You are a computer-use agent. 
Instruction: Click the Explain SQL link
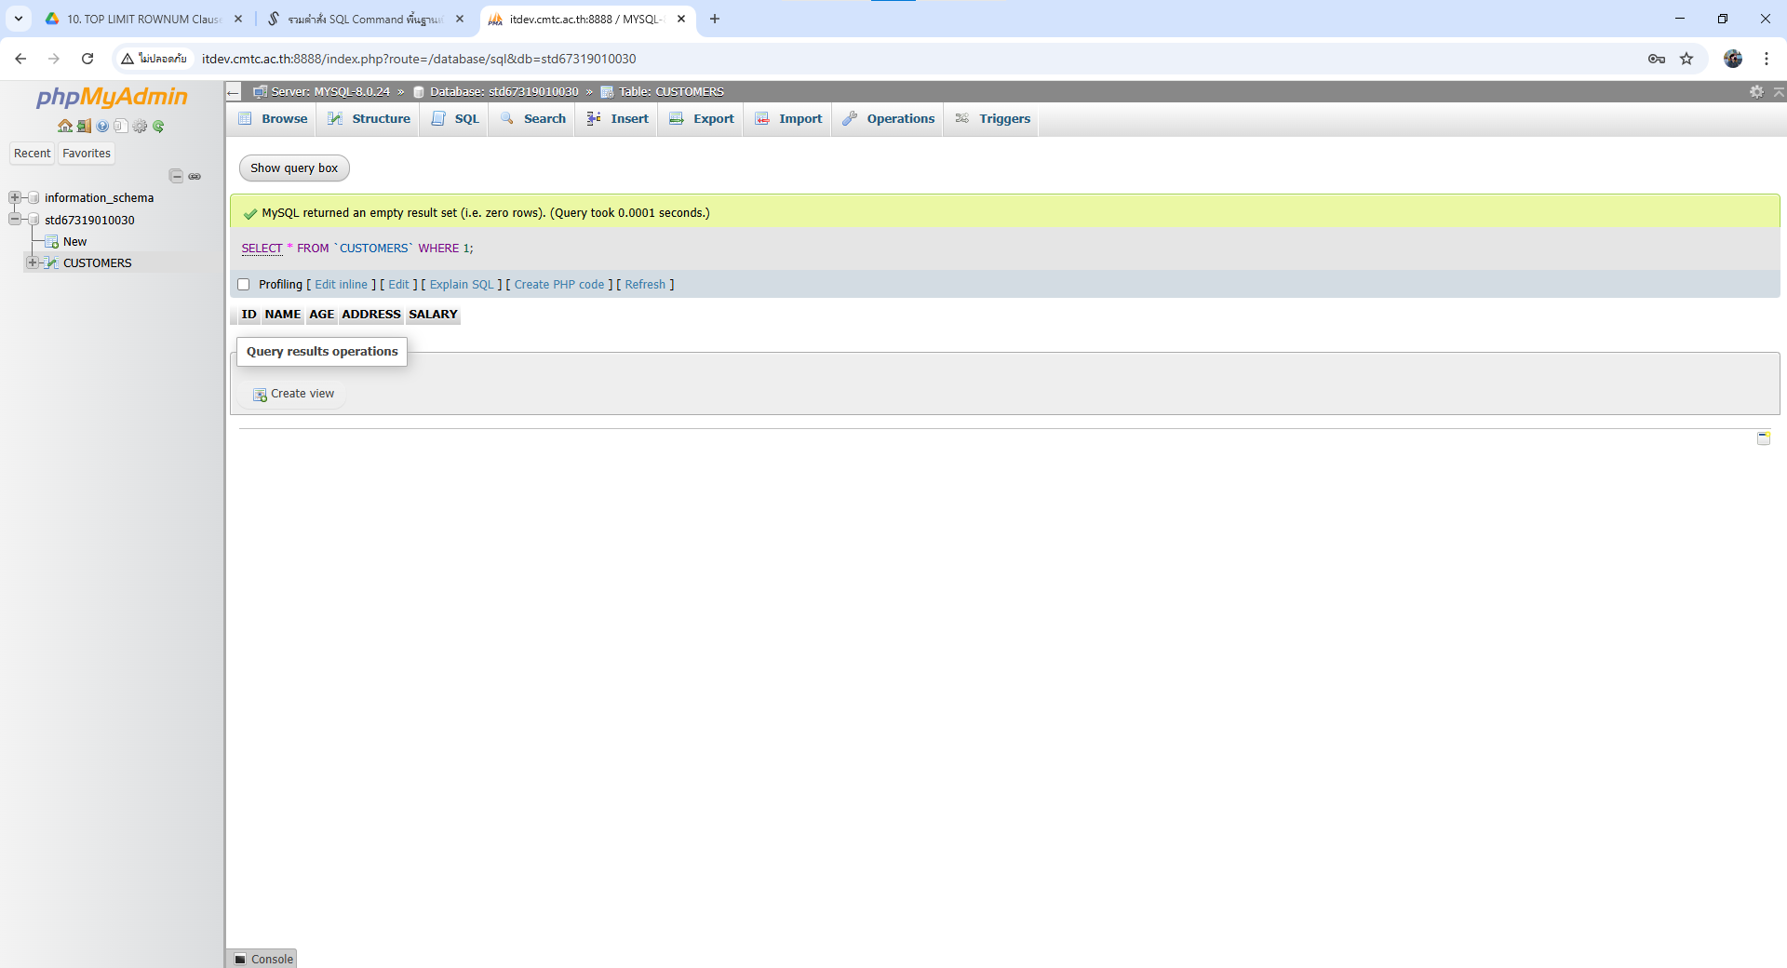[462, 285]
